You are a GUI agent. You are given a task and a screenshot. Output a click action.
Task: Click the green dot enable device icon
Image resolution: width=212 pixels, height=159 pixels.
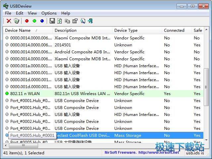coord(34,21)
